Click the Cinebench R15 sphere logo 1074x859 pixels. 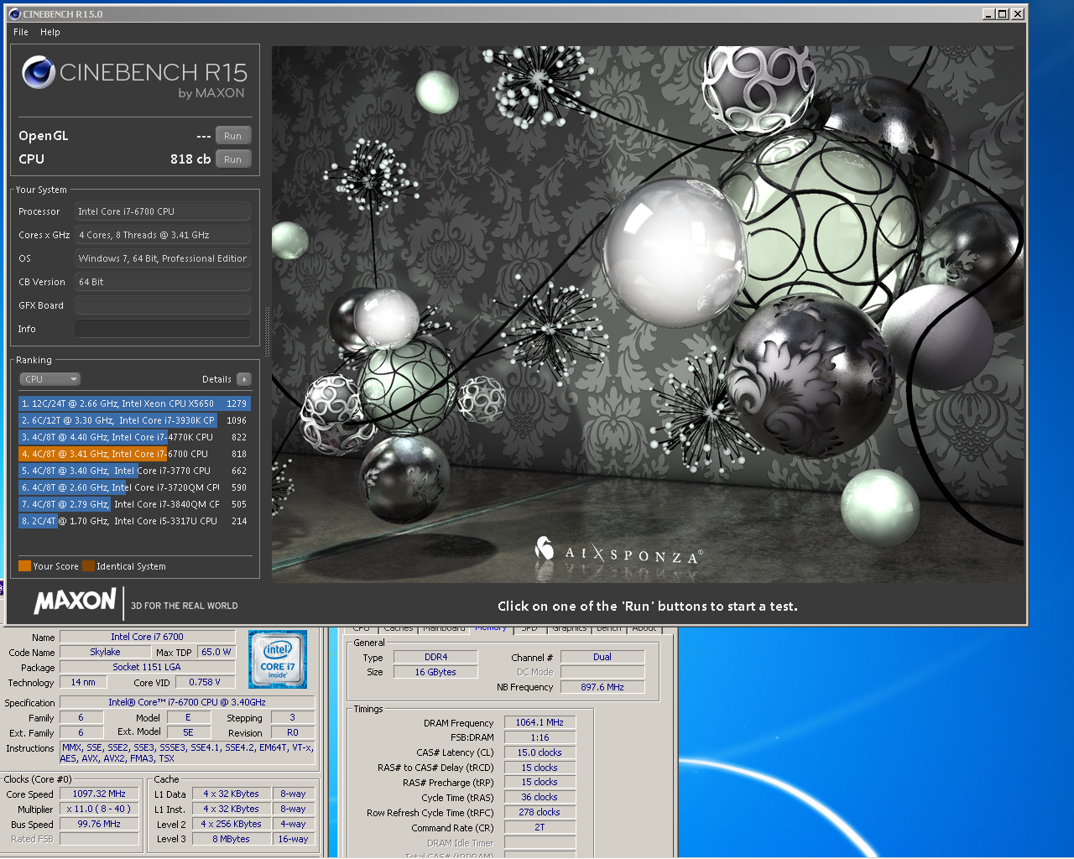coord(39,73)
